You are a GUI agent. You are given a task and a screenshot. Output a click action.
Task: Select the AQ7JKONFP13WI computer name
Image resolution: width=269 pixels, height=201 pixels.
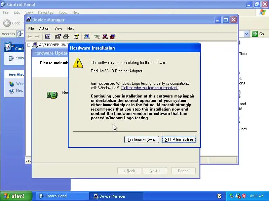click(53, 45)
